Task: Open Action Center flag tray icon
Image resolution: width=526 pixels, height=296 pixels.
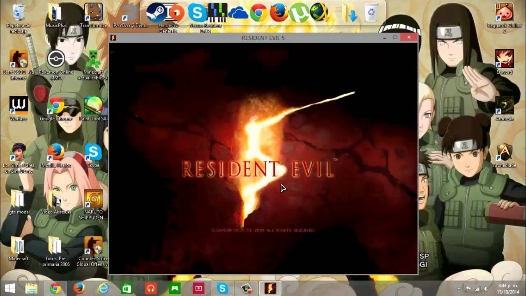Action: coord(468,289)
